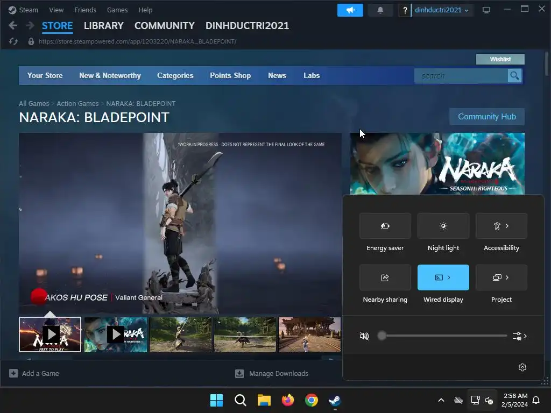Open Points Shop link
Screen dimensions: 551x413
click(x=230, y=75)
